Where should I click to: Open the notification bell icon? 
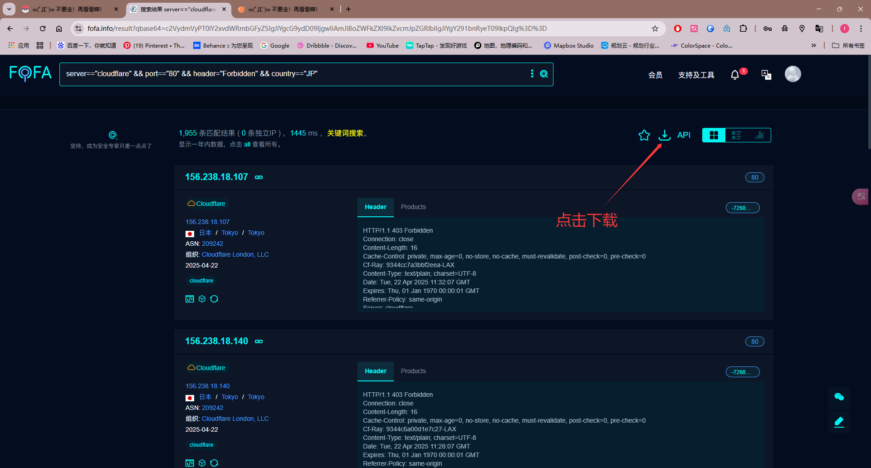click(x=735, y=75)
